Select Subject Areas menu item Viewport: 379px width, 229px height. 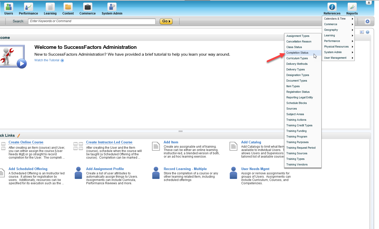click(x=303, y=114)
